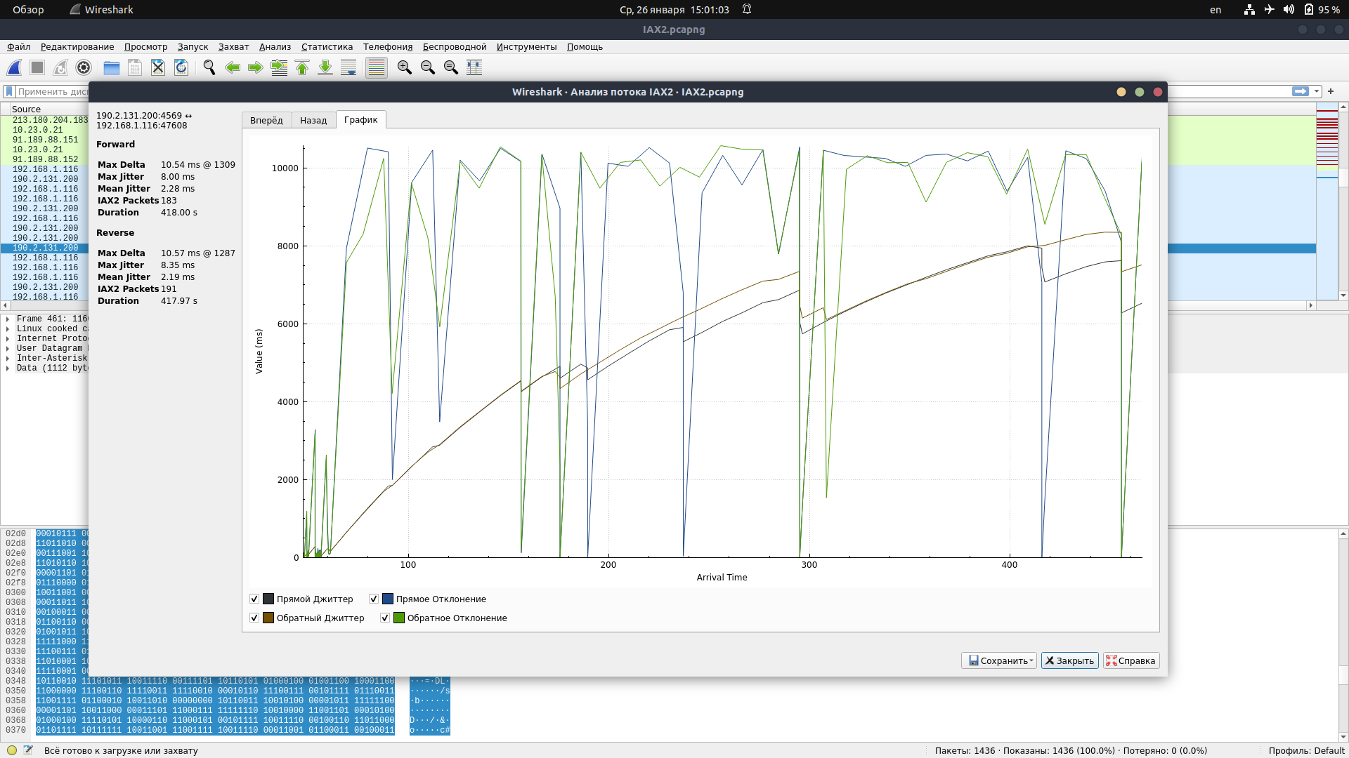Click the Закрыть button

(1069, 660)
